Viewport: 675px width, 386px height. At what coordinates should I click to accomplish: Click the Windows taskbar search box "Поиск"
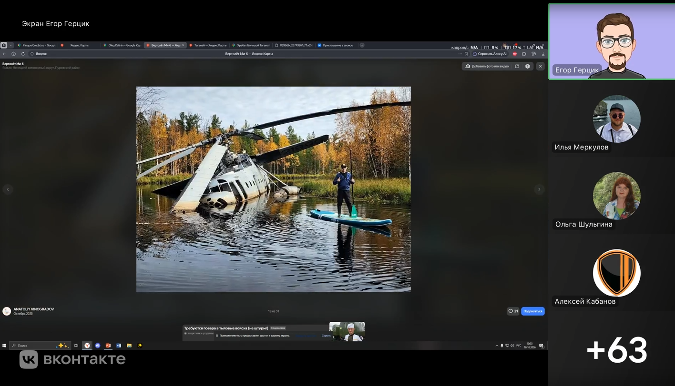click(40, 346)
